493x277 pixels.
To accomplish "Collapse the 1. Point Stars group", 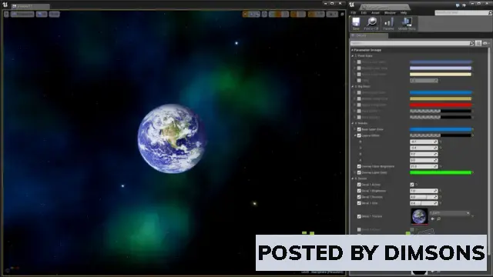I will click(353, 56).
